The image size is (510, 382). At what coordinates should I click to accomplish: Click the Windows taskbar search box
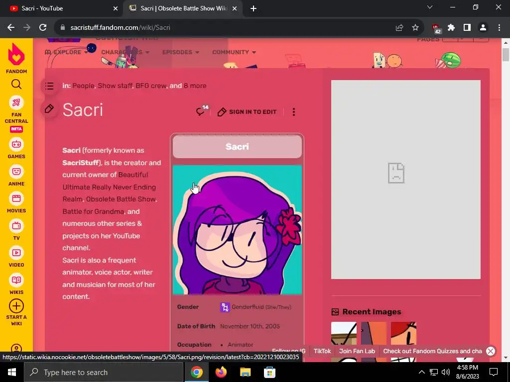coord(104,372)
